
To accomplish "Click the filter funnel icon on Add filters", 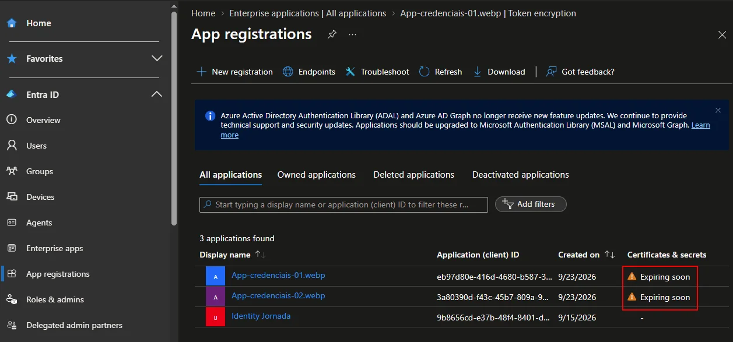I will click(x=507, y=205).
